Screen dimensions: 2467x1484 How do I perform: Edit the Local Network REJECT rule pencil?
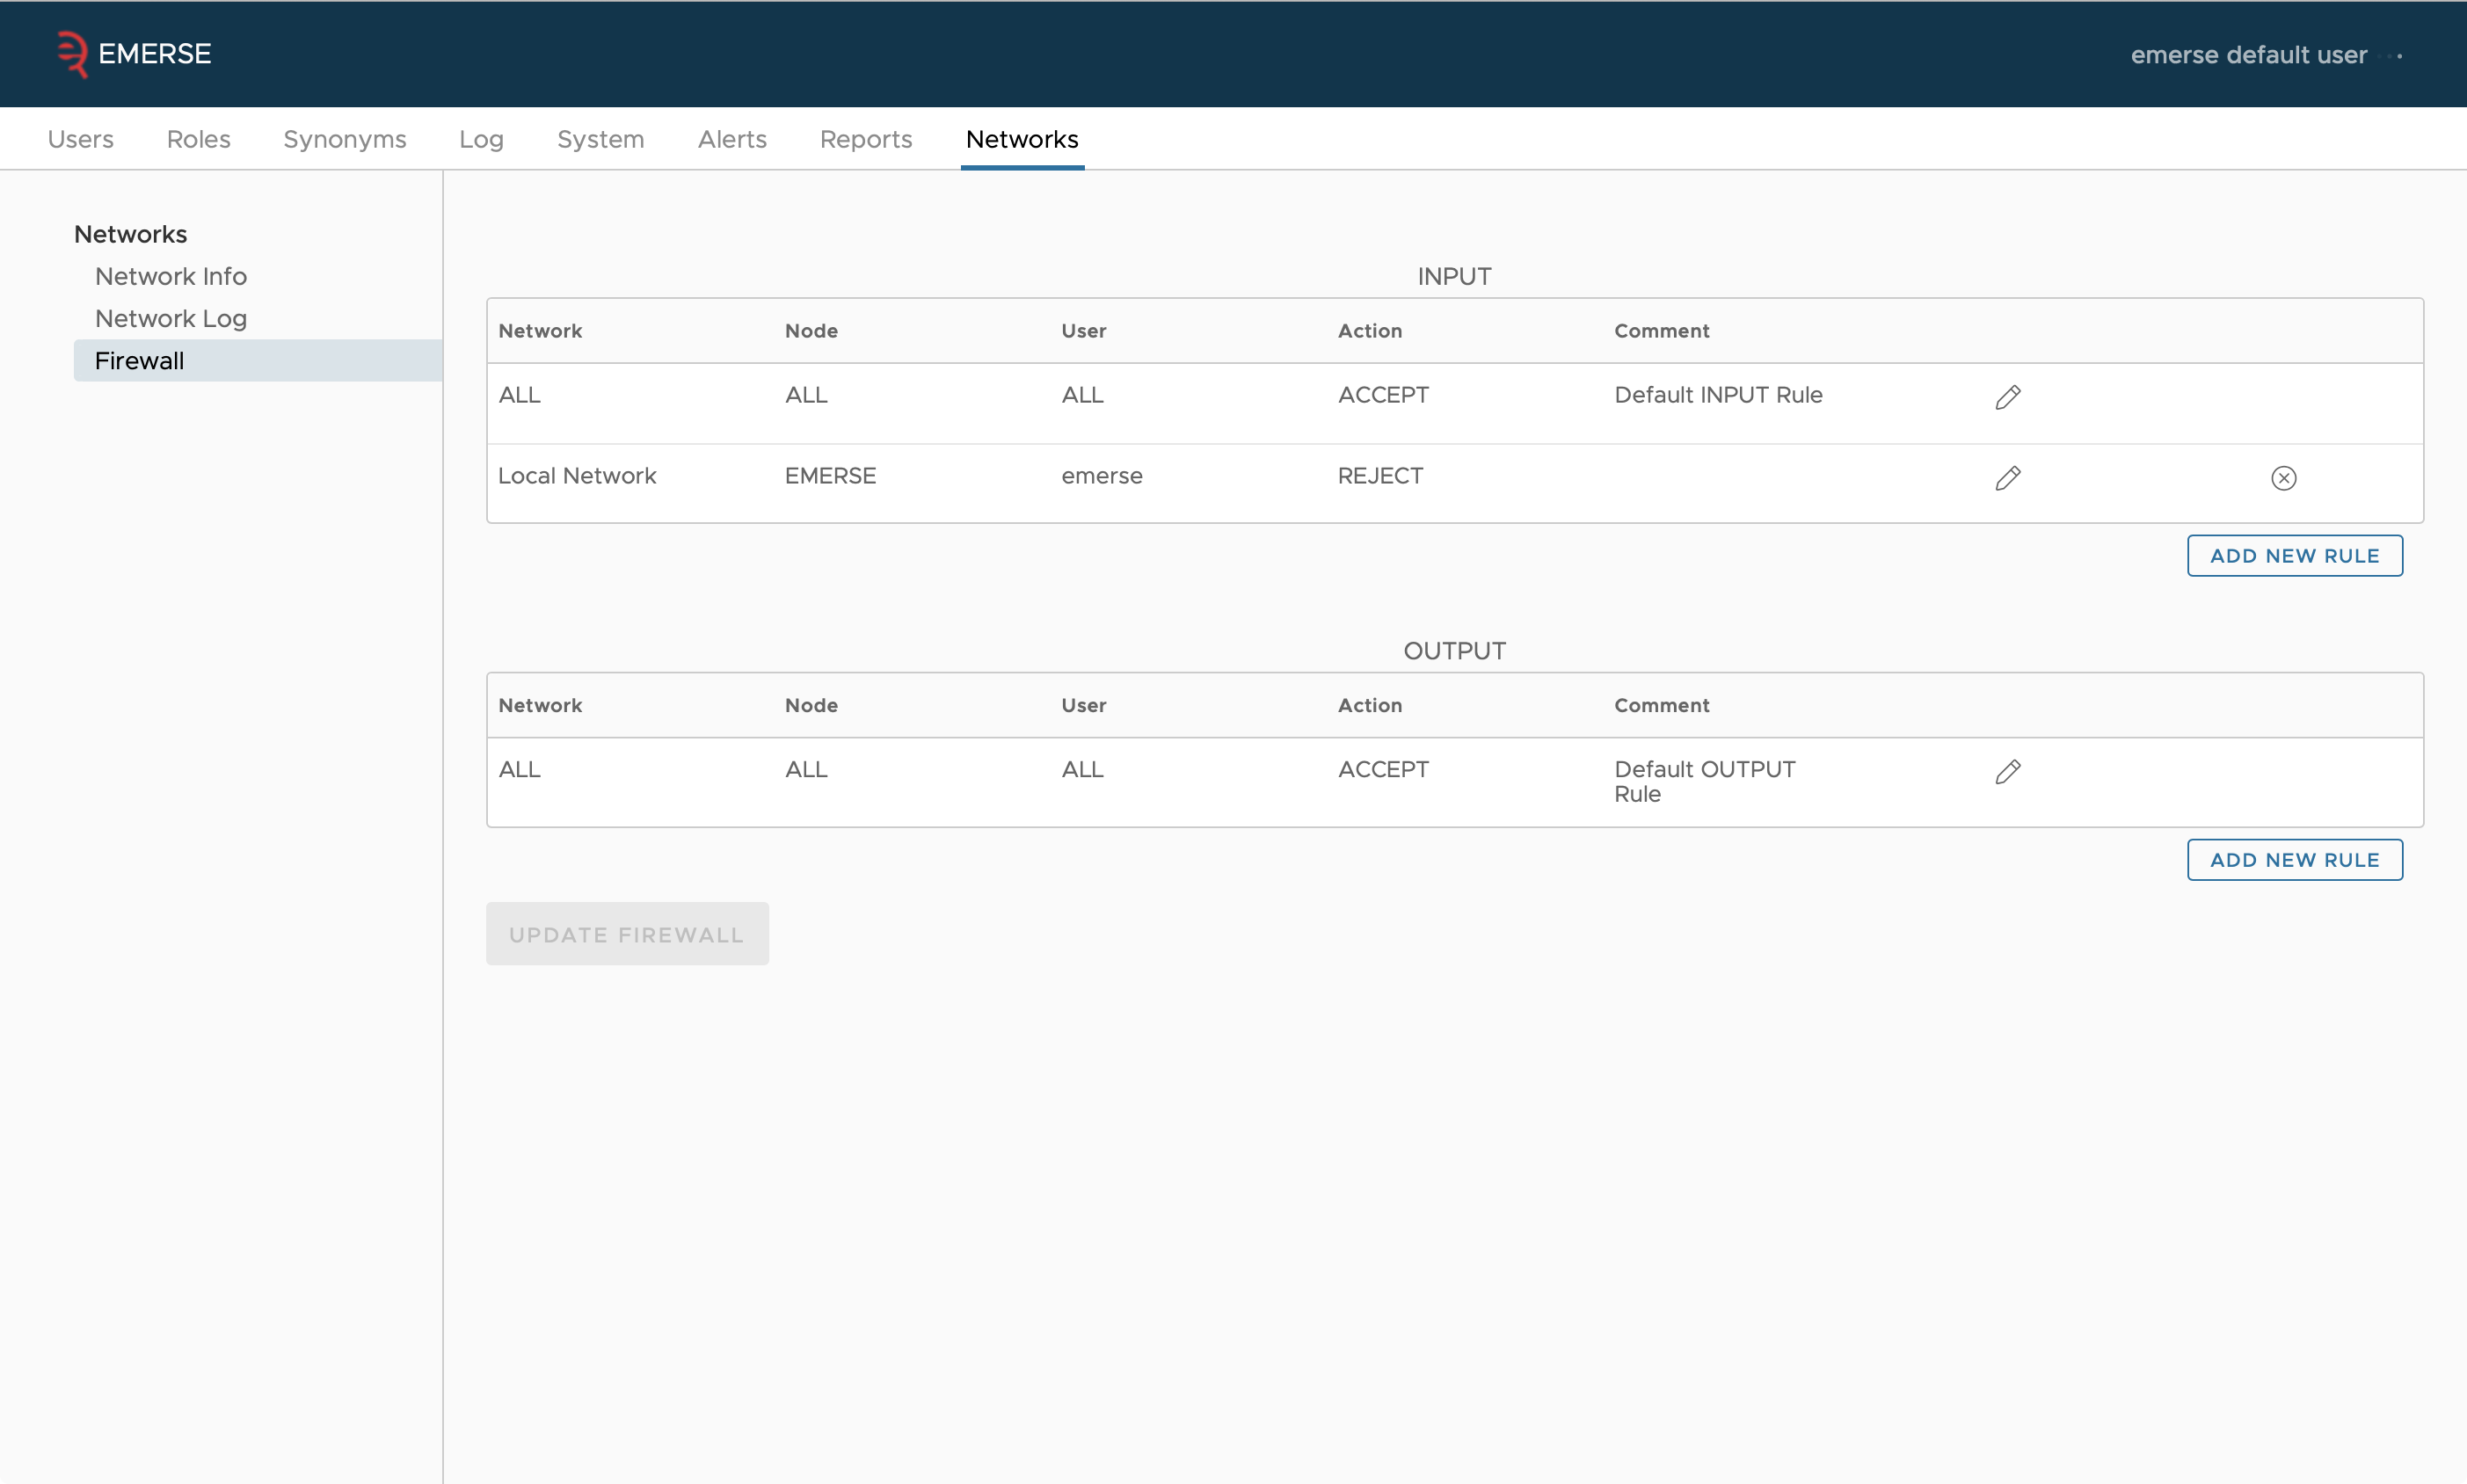(x=2007, y=478)
